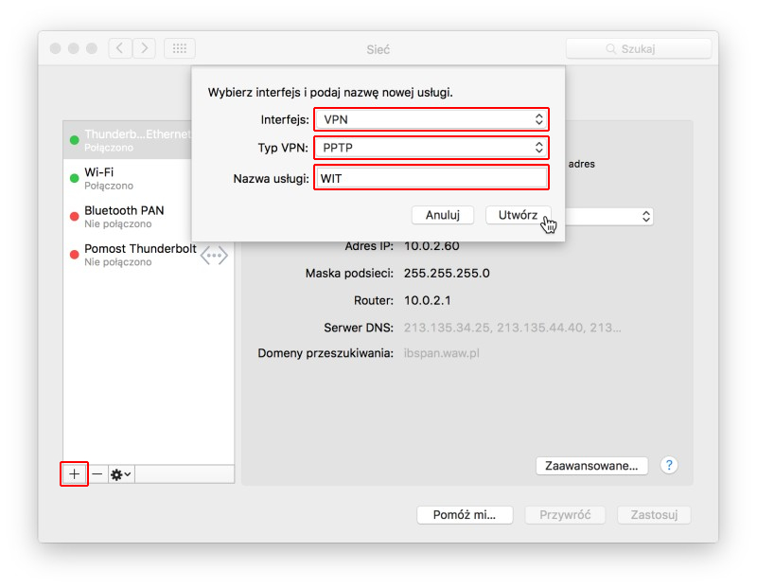Click the plus icon to add service
The height and width of the screenshot is (588, 757).
point(74,473)
